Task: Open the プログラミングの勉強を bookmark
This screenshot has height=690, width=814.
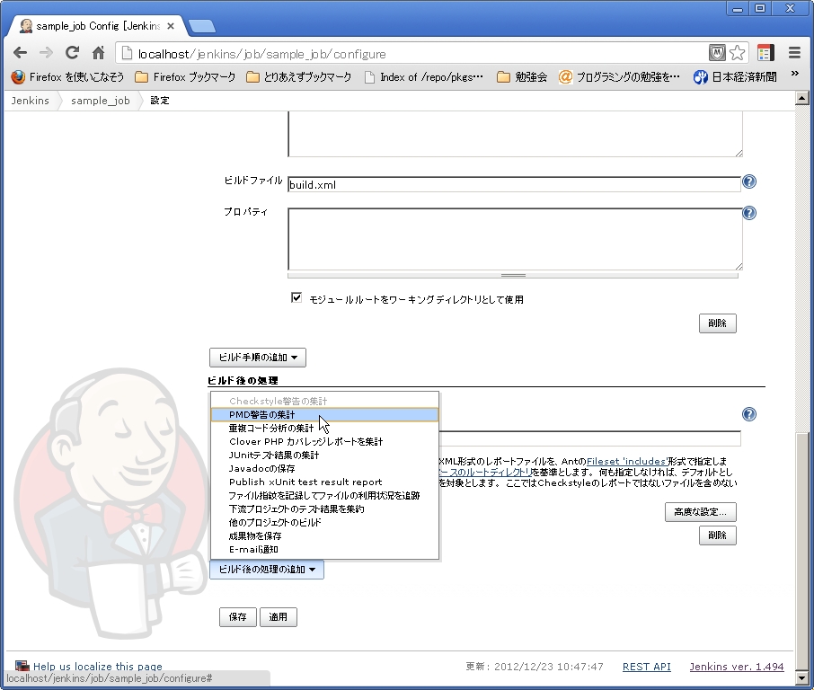Action: [x=619, y=77]
